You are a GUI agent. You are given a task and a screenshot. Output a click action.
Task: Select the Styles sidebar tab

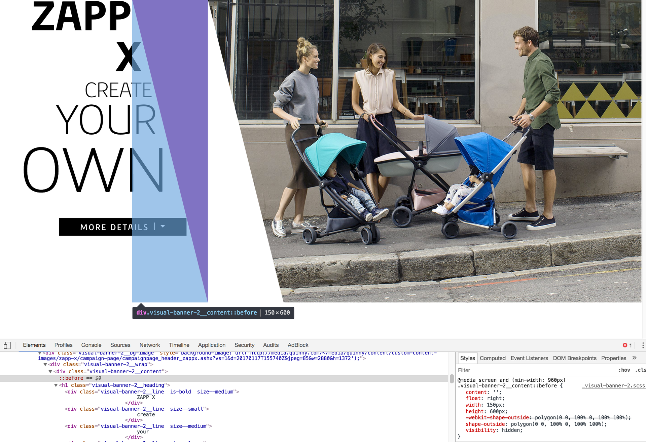467,358
